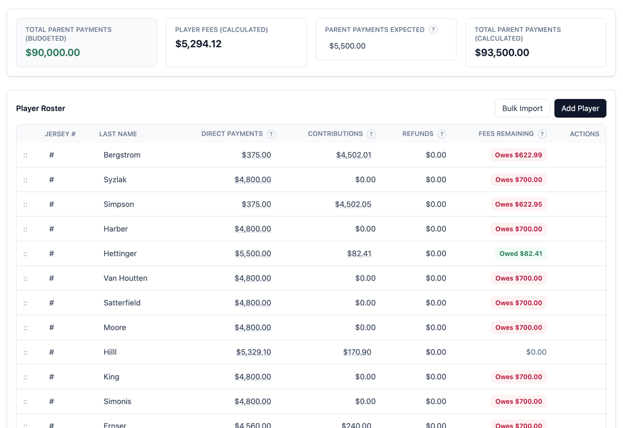
Task: Click Moore's jersey number placeholder
Action: pos(51,328)
